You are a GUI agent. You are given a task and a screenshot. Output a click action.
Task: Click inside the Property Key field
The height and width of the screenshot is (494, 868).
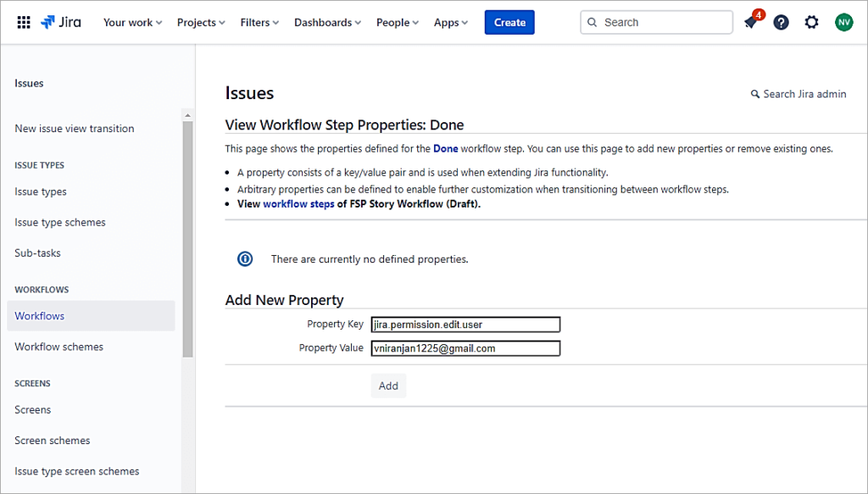(x=465, y=324)
